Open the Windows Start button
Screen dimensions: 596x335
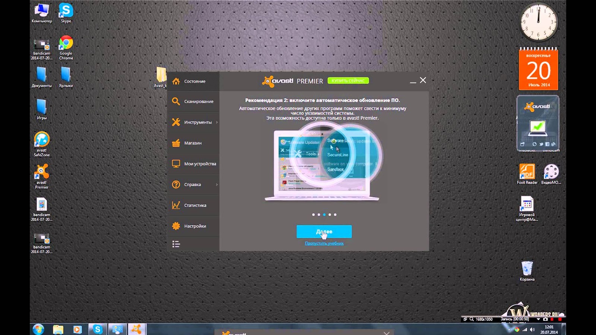(38, 329)
